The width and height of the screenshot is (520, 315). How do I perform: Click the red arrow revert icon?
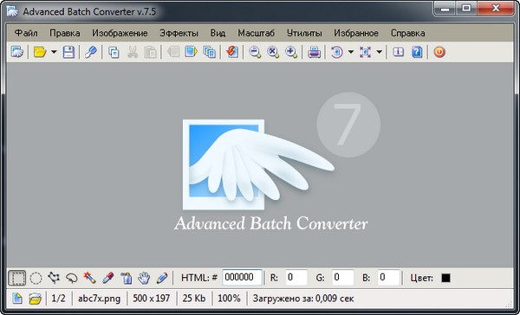(232, 52)
